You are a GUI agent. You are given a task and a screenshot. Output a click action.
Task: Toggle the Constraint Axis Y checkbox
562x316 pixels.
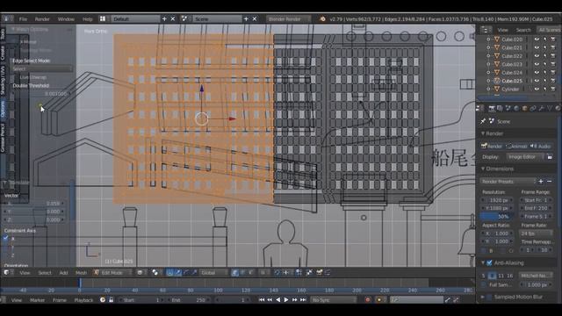point(6,247)
